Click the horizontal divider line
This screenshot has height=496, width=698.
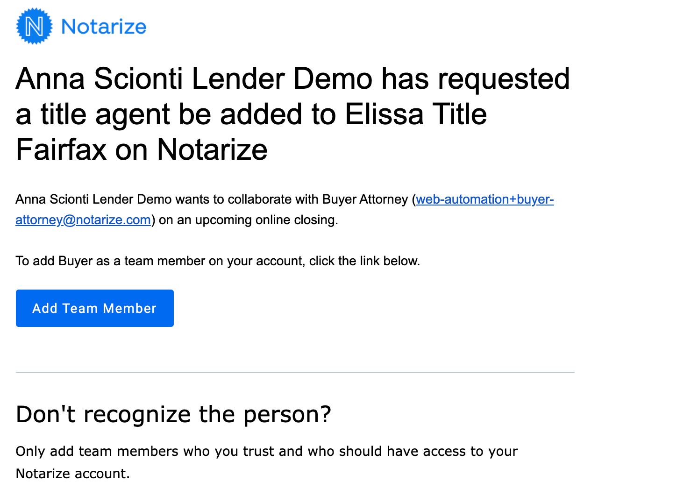coord(295,372)
